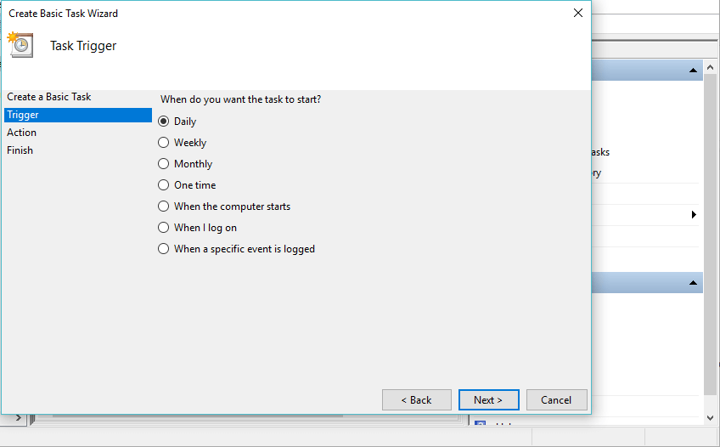Click the Task Trigger wizard clock icon
The width and height of the screenshot is (720, 447).
point(21,44)
